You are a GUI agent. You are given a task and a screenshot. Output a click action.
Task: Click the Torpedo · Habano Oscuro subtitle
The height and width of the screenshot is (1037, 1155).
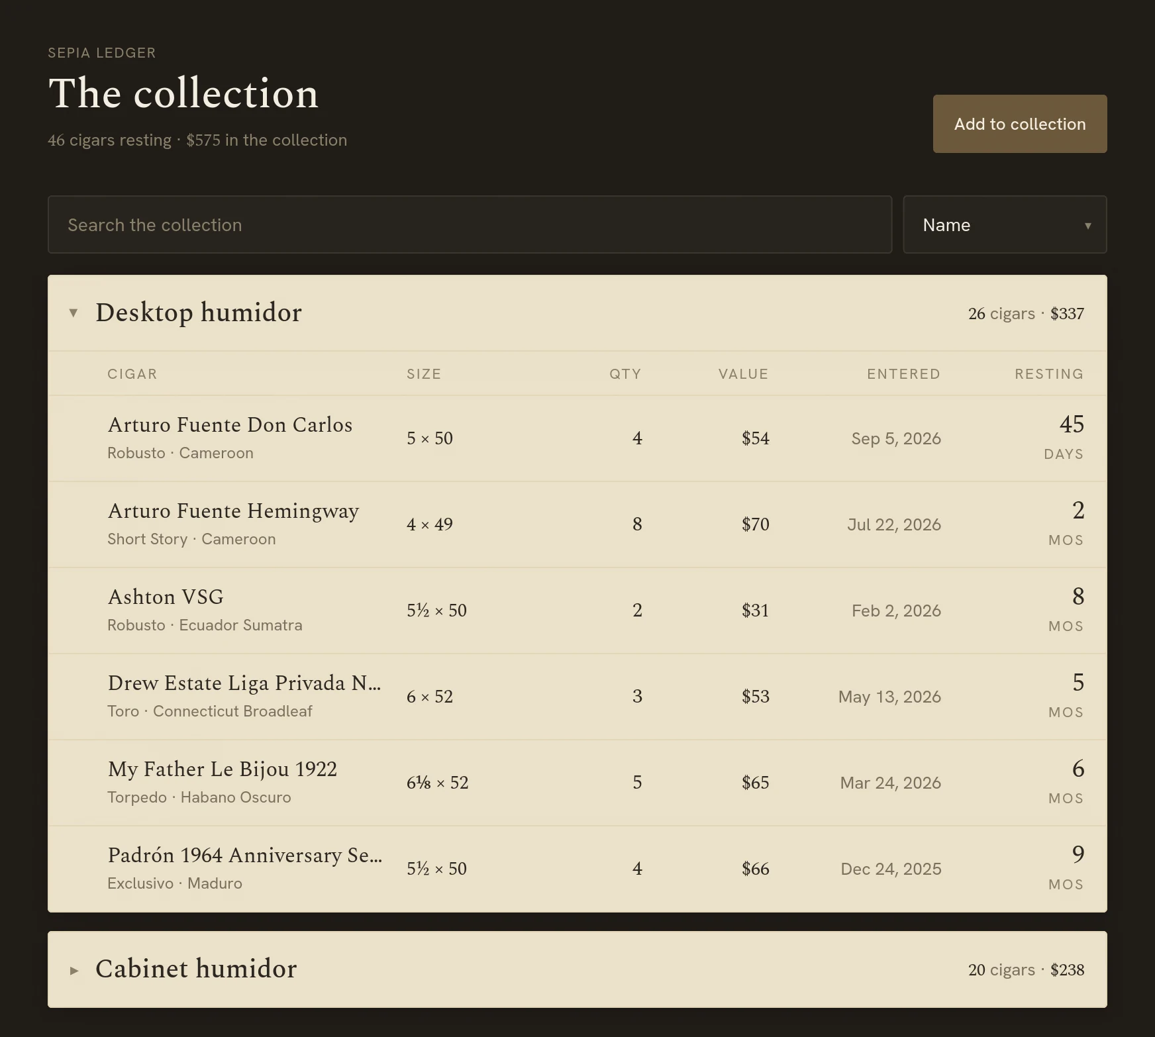point(199,797)
